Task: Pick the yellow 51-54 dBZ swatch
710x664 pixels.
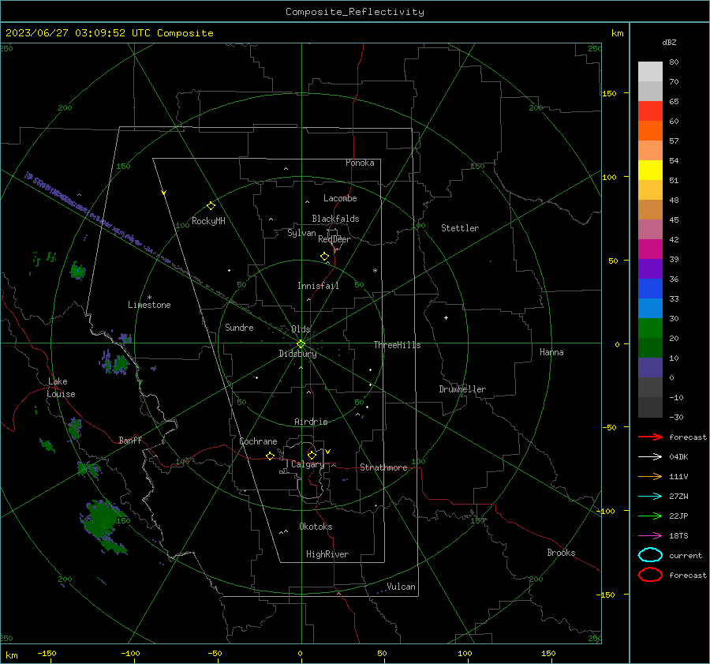Action: point(650,171)
